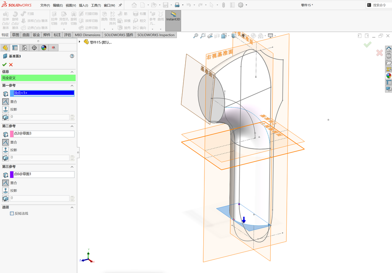Open the 视图(V) menu
392x273 pixels.
(x=71, y=5)
